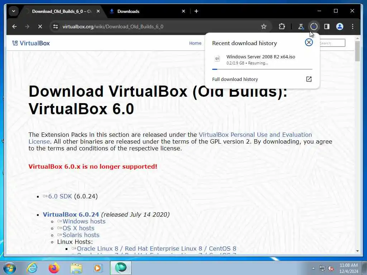
Task: Open site information icon in address bar
Action: [x=56, y=26]
